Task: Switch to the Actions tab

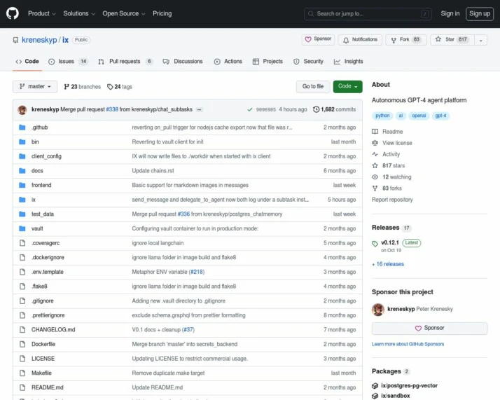Action: pyautogui.click(x=228, y=62)
